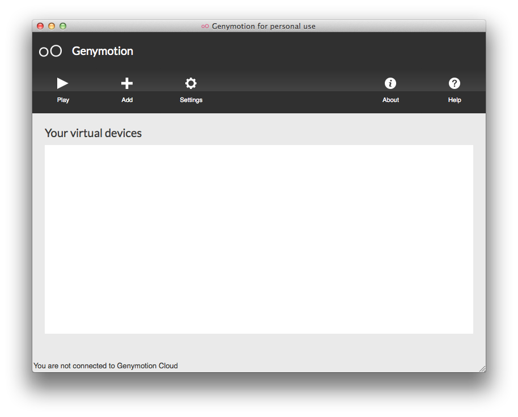Open the About info icon
This screenshot has width=518, height=417.
(x=390, y=83)
